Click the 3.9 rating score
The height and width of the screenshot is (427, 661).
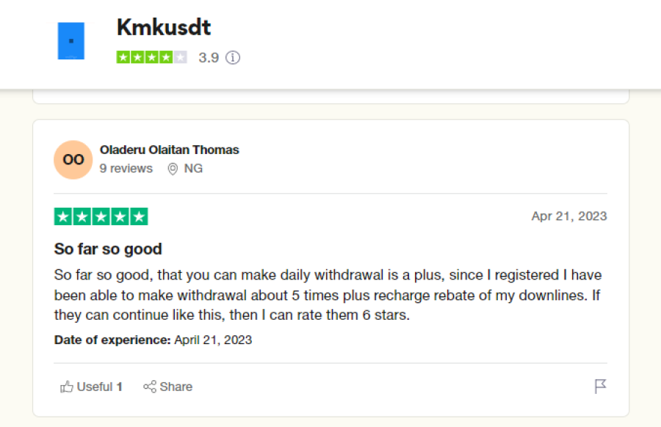209,57
